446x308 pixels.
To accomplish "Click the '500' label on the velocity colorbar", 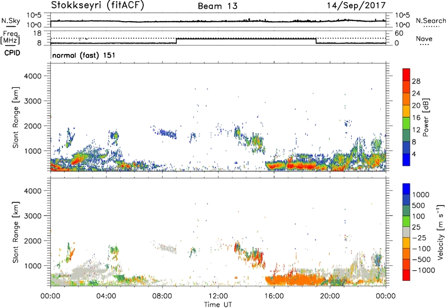I will tap(419, 206).
